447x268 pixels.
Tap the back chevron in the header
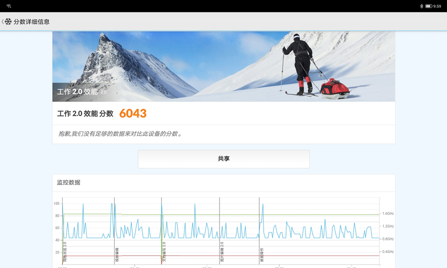[x=2, y=22]
